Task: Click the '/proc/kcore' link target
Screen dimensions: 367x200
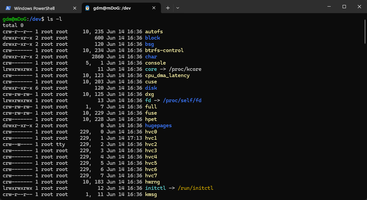Action: (185, 69)
